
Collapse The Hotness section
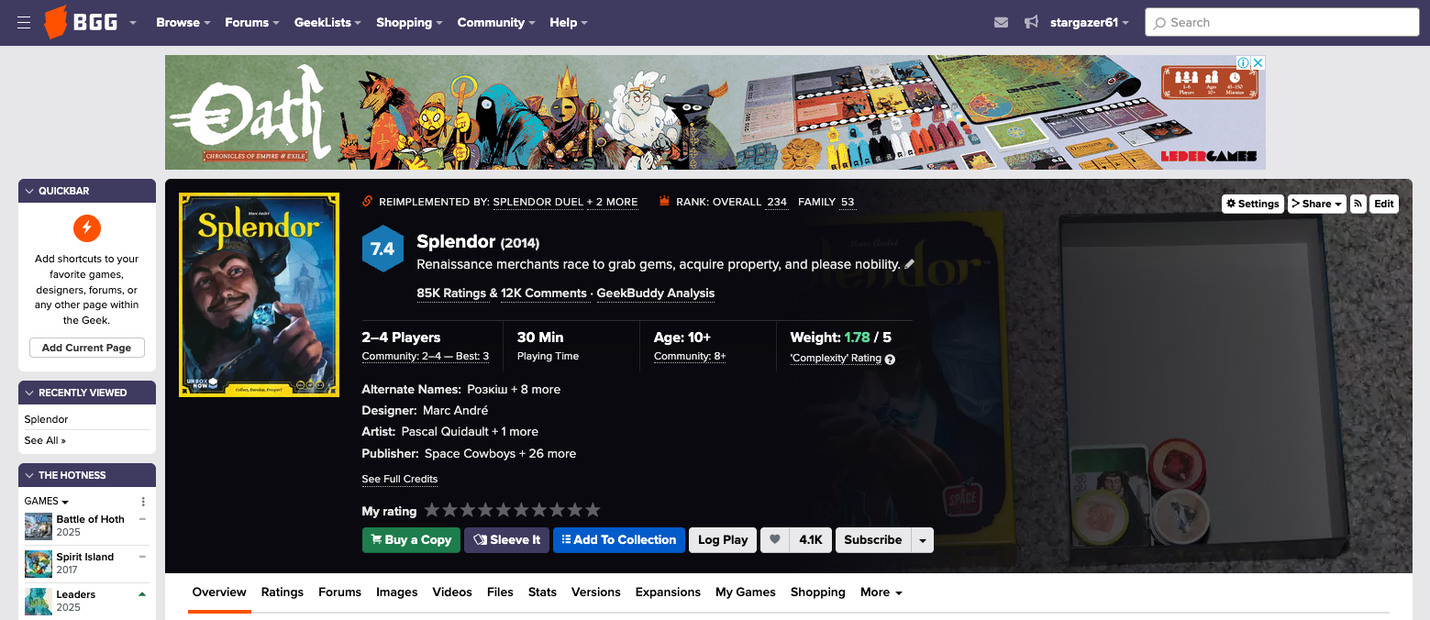click(29, 475)
